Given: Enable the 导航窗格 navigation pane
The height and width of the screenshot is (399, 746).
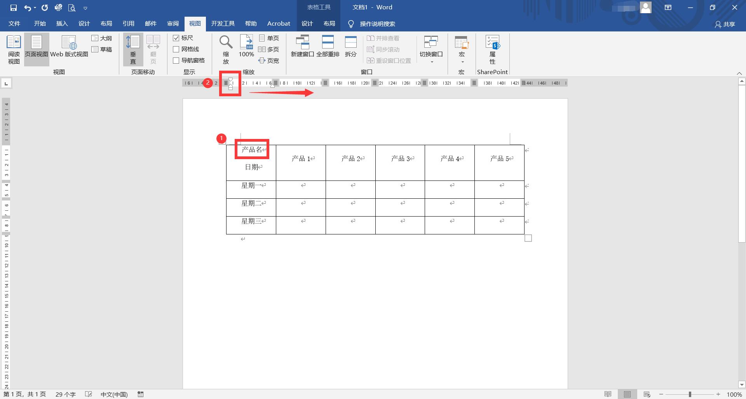Looking at the screenshot, I should (x=176, y=60).
